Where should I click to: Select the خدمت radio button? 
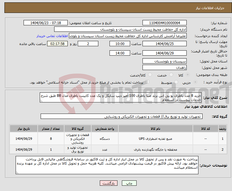168,75
